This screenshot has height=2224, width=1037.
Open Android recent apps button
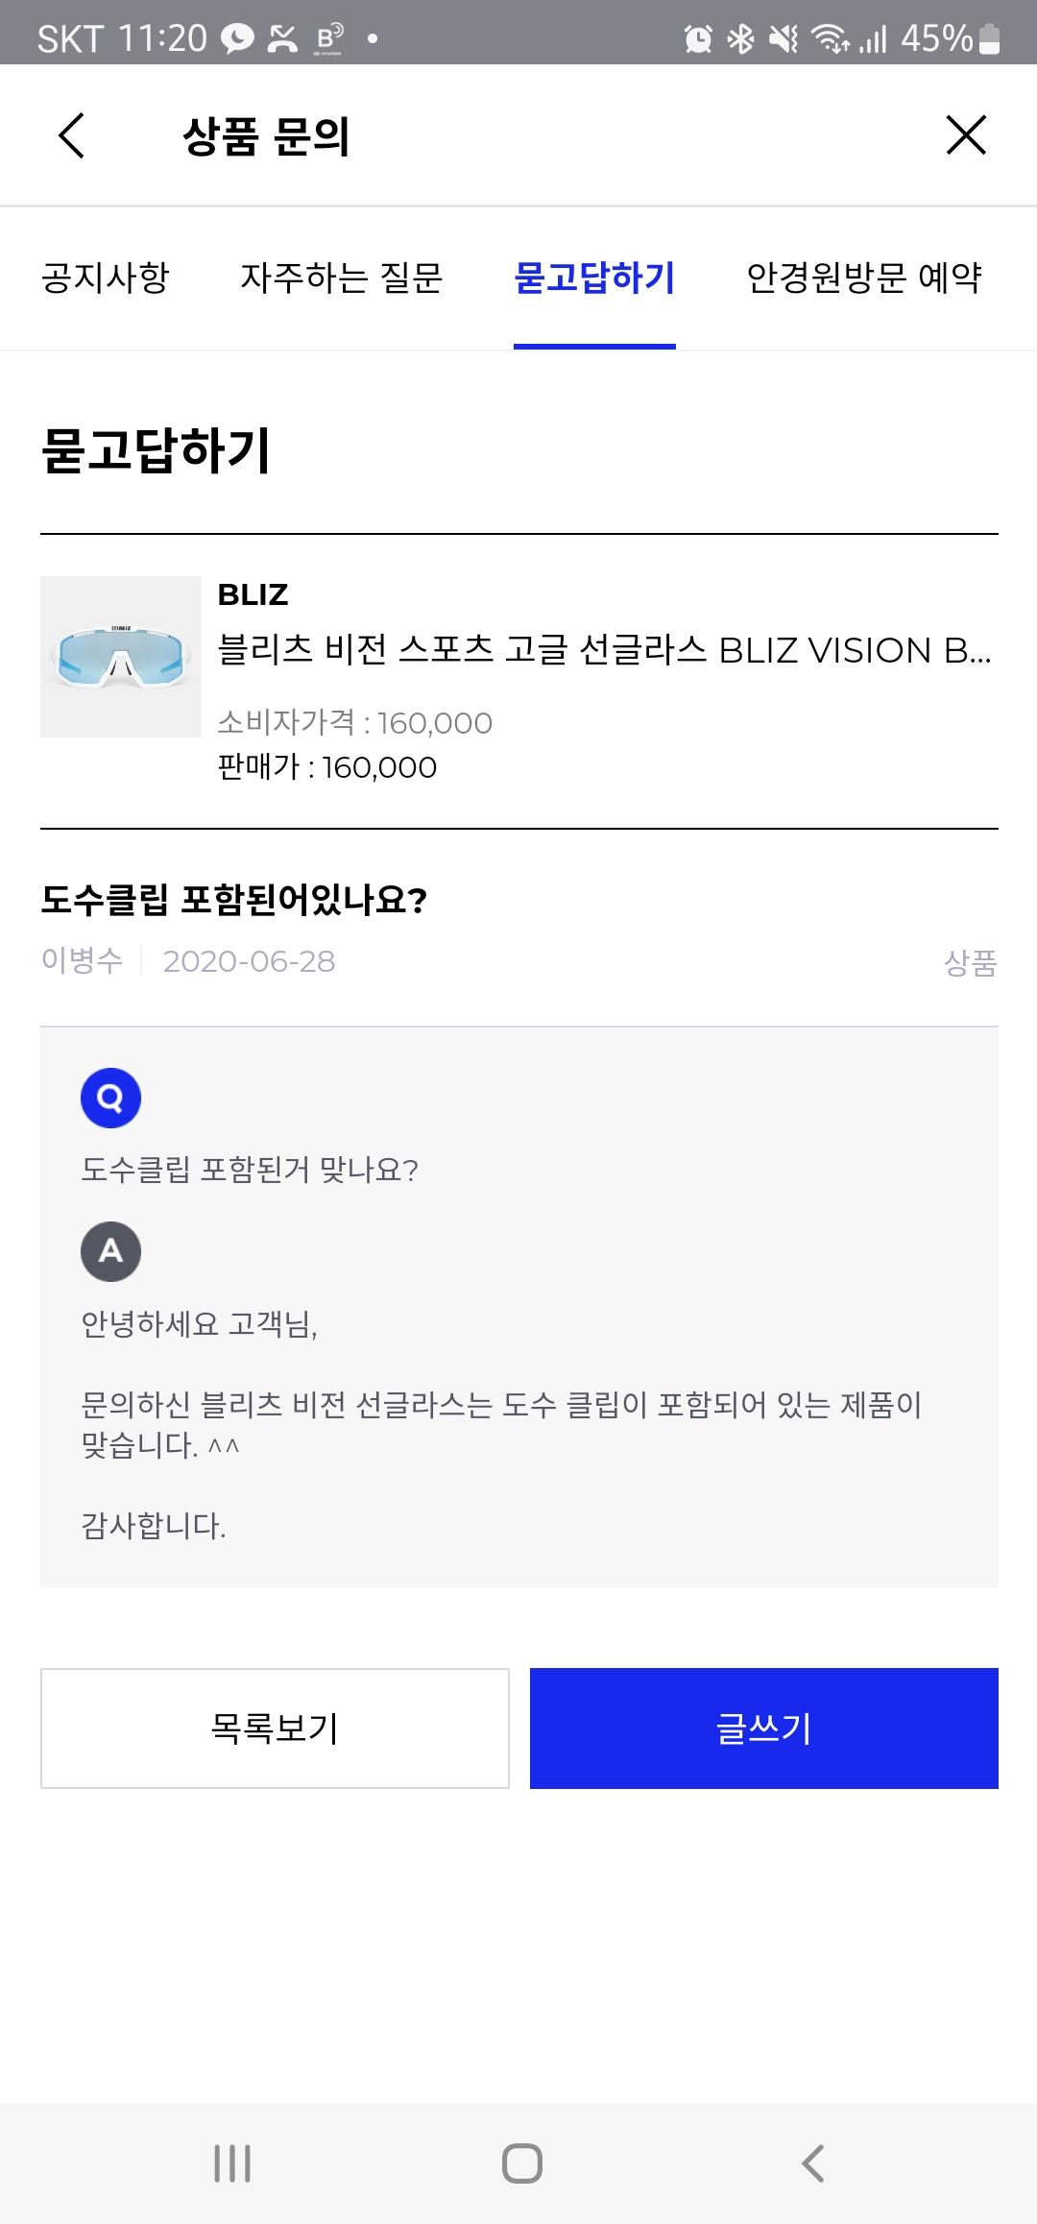pos(232,2163)
